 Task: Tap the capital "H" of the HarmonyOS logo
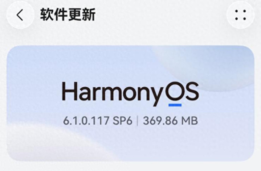(x=69, y=91)
